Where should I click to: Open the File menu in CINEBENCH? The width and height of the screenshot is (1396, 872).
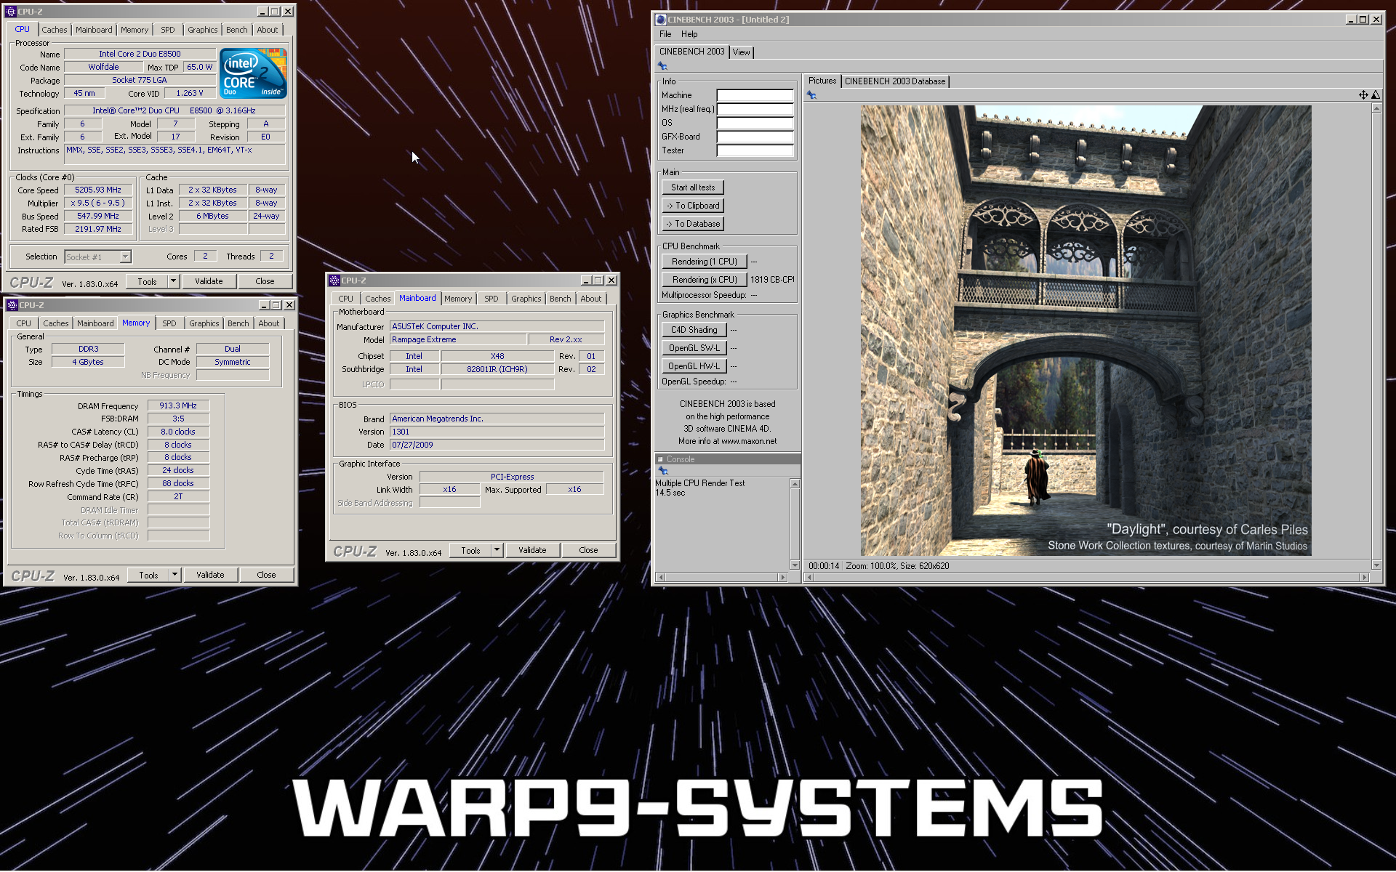[x=665, y=34]
